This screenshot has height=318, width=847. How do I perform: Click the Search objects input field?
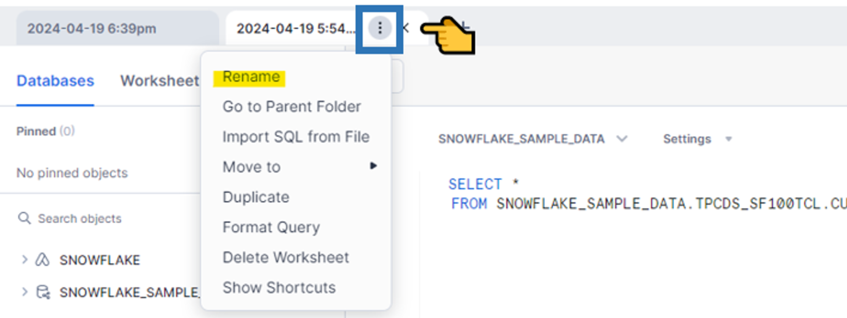[x=79, y=218]
